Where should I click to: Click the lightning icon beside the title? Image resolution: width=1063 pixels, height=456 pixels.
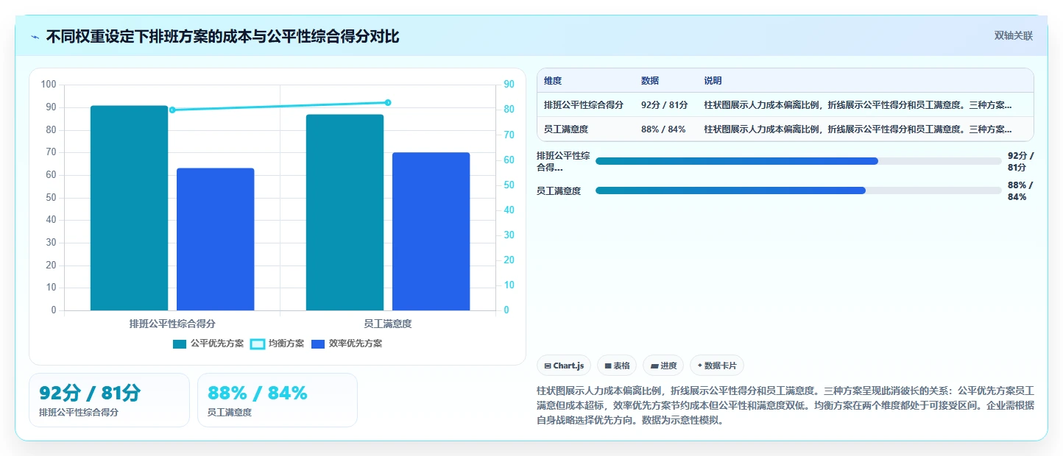pos(35,36)
